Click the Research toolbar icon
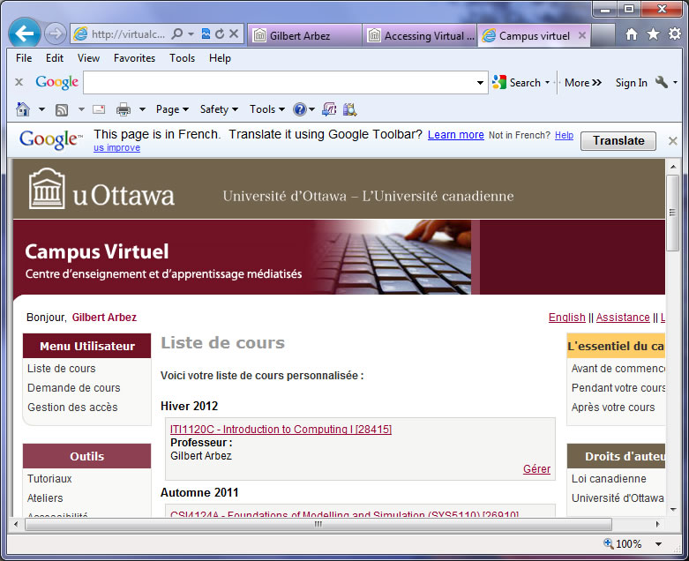The height and width of the screenshot is (561, 689). coord(349,109)
